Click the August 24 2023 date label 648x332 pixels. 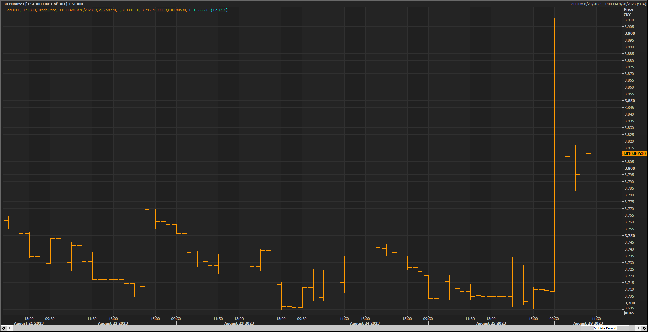(365, 323)
